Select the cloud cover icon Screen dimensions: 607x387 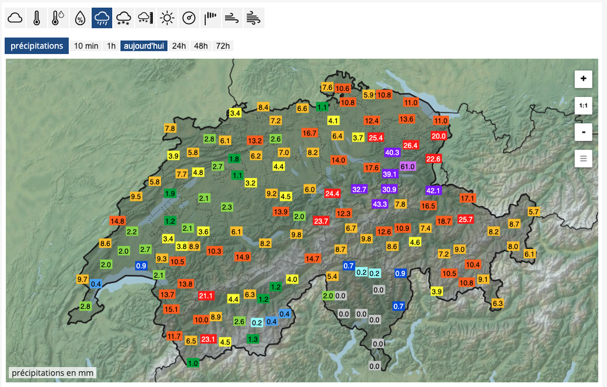coord(15,18)
